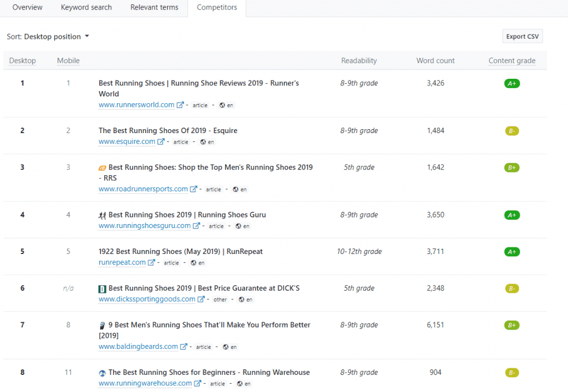Open the Keyword search tab
Image resolution: width=568 pixels, height=391 pixels.
86,8
